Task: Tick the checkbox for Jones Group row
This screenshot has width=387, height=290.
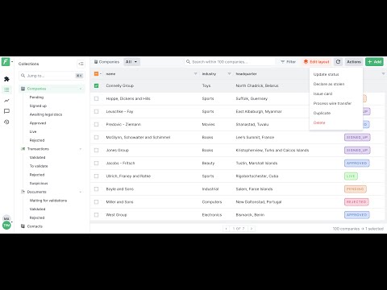Action: 96,150
